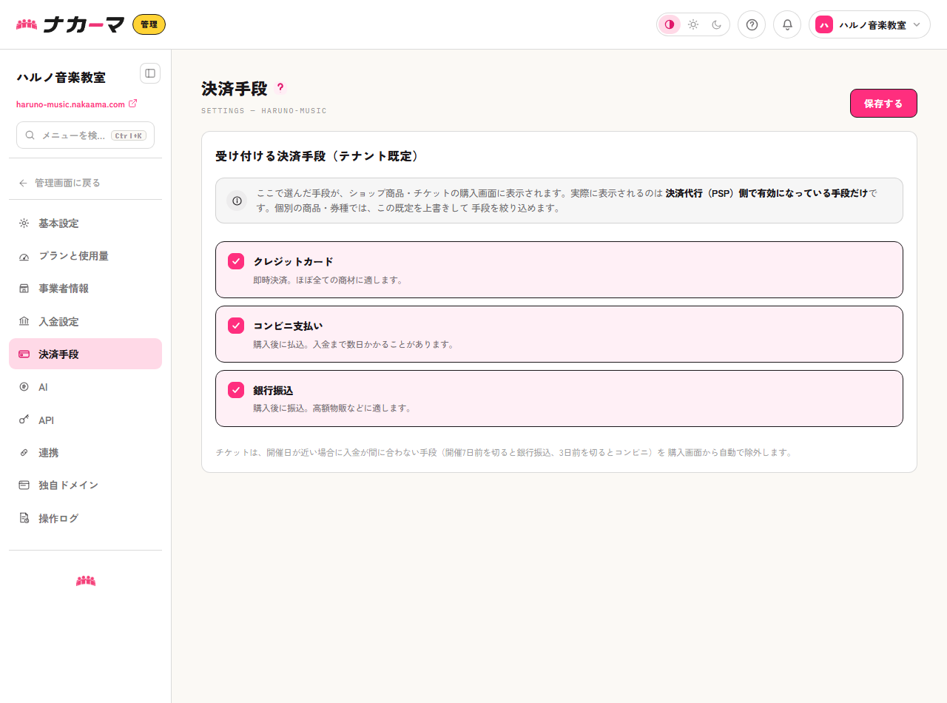The image size is (947, 703).
Task: Go back via 管理画面に戻る
Action: (85, 183)
